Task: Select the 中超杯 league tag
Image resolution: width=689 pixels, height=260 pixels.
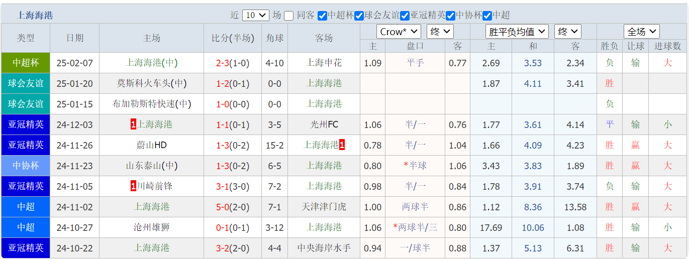Action: [x=26, y=63]
